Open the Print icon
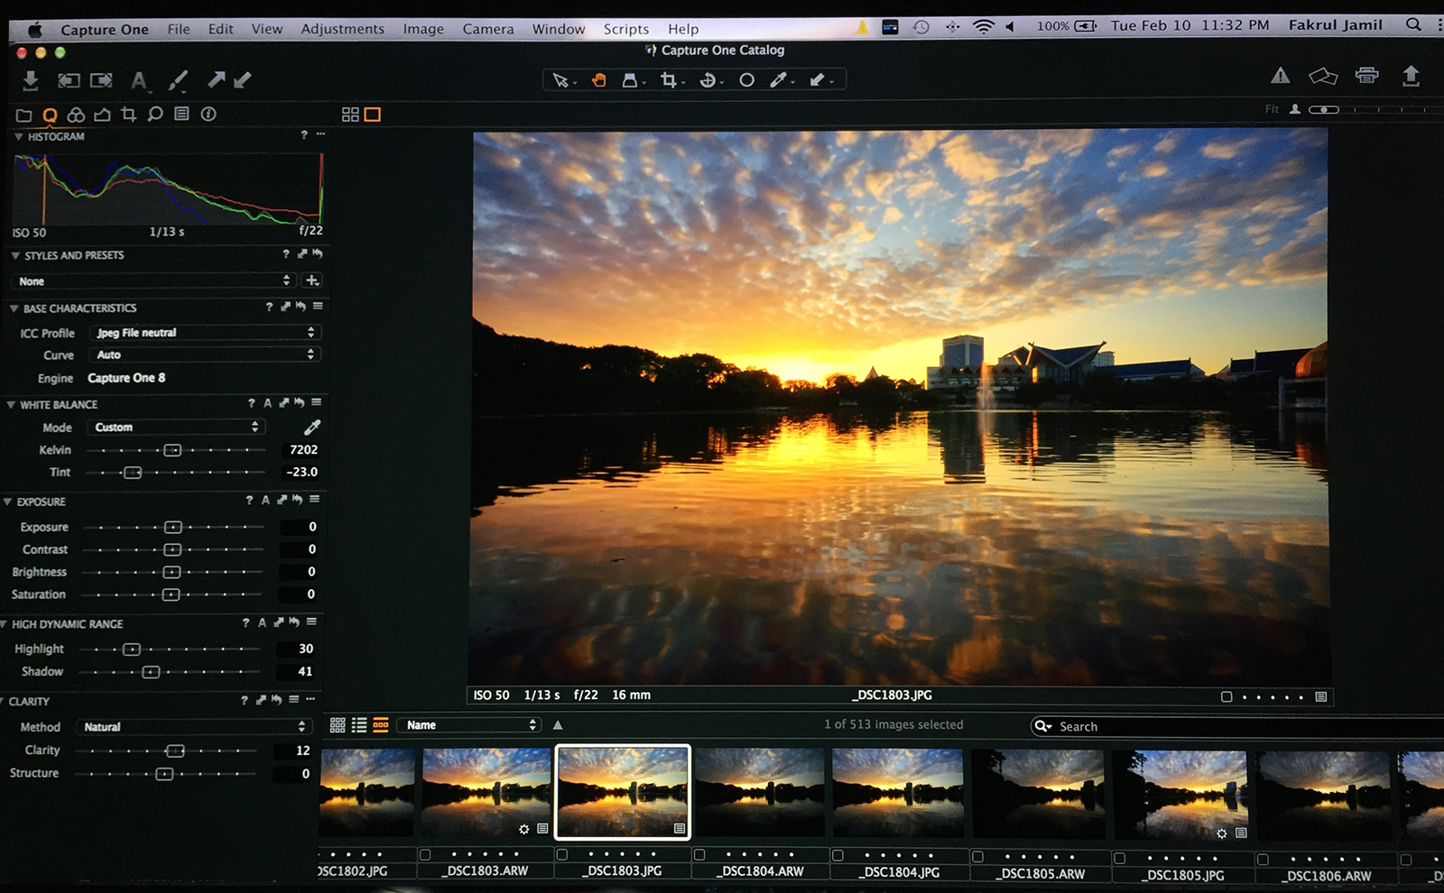 1366,76
